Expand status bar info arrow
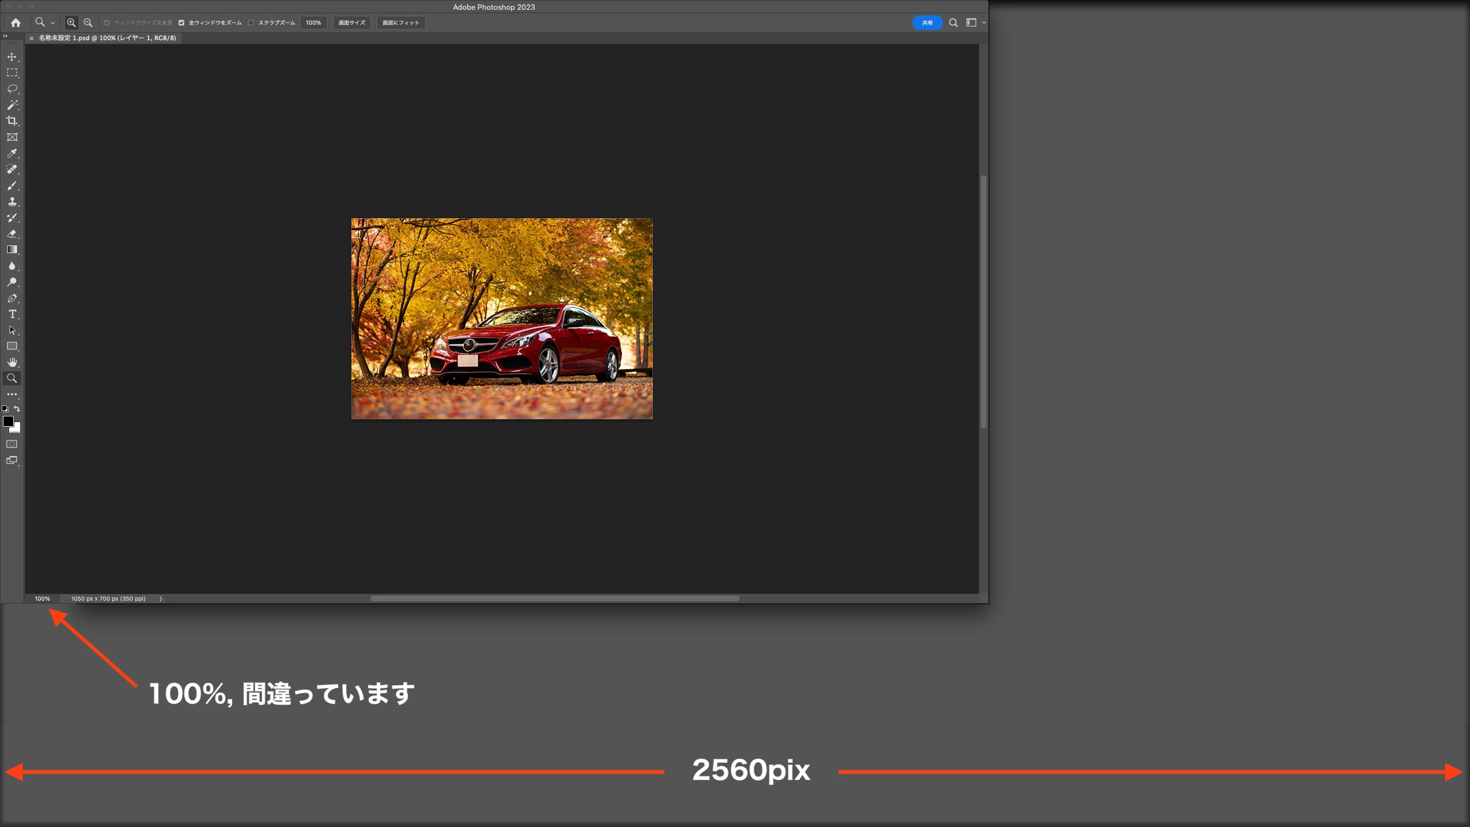The height and width of the screenshot is (827, 1470). pyautogui.click(x=161, y=598)
